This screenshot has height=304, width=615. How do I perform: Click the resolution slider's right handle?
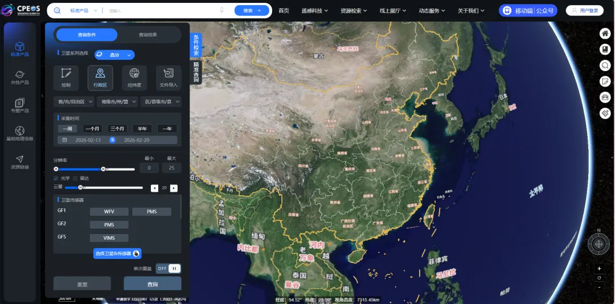pyautogui.click(x=103, y=169)
